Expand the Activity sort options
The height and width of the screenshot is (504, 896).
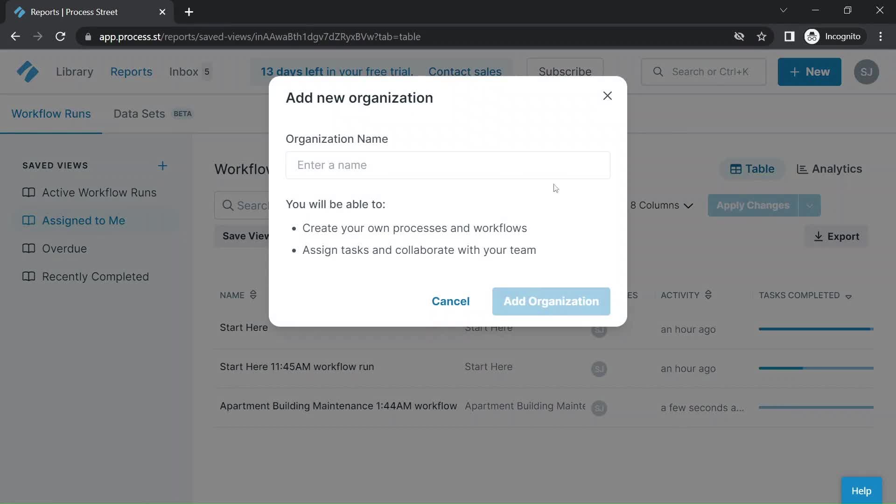[x=708, y=295]
